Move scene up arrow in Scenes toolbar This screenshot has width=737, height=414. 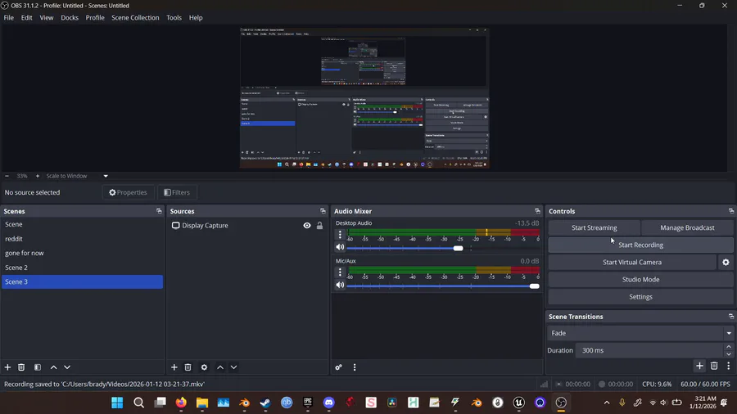tap(53, 367)
